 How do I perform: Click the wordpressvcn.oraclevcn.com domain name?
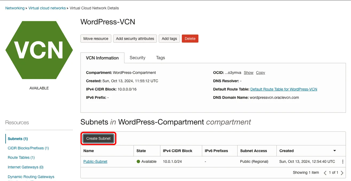[x=274, y=97]
